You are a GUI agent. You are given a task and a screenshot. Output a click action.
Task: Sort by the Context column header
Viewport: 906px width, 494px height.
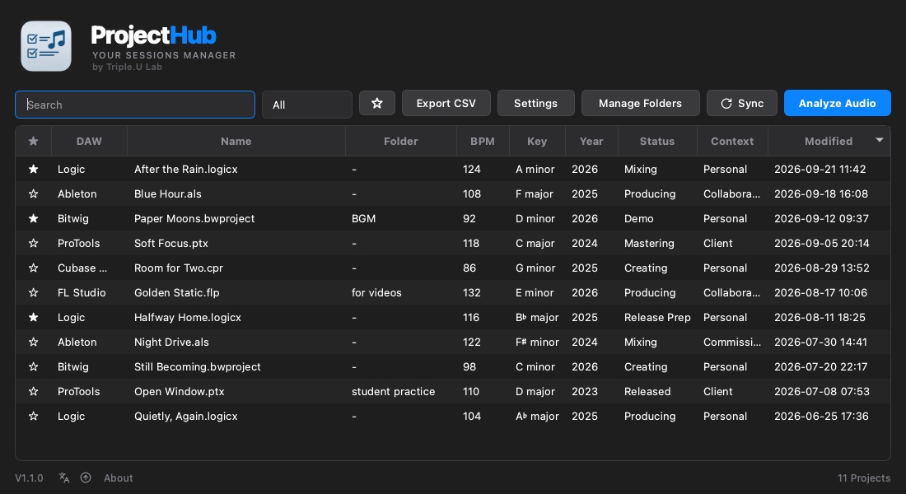point(732,141)
